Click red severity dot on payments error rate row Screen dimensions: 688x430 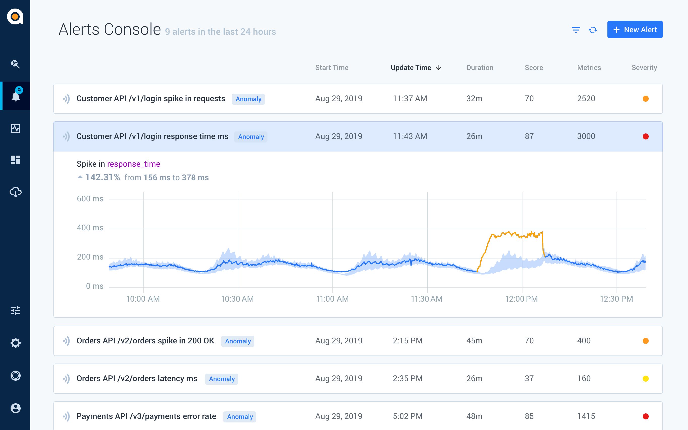point(646,416)
